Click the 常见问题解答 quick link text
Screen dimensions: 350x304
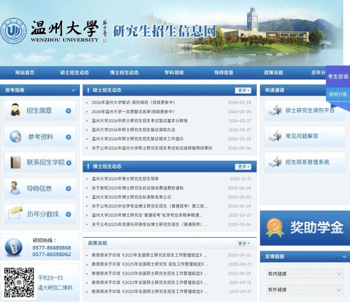point(302,136)
